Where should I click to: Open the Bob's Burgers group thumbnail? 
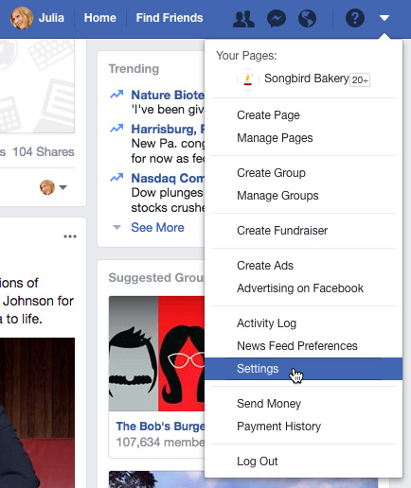pos(156,354)
